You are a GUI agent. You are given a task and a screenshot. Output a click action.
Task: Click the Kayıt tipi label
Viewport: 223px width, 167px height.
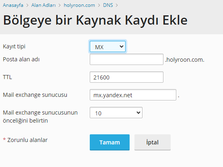pyautogui.click(x=14, y=46)
